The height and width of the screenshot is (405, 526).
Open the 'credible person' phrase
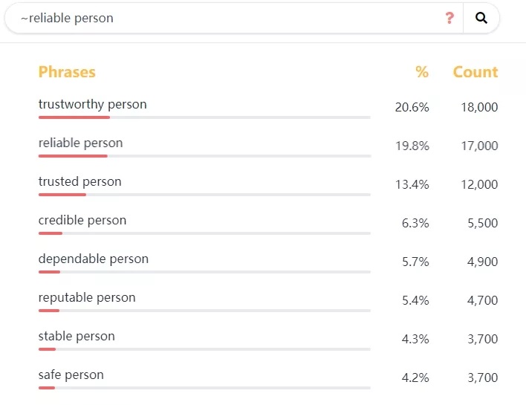(82, 221)
